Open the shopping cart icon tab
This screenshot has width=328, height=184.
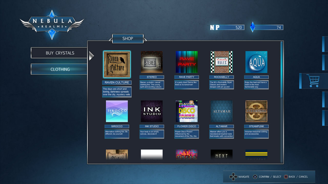tap(313, 81)
